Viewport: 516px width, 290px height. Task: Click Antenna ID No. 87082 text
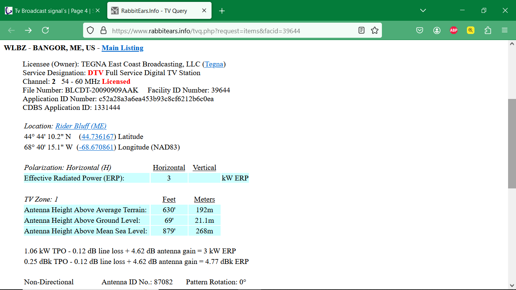(x=137, y=282)
